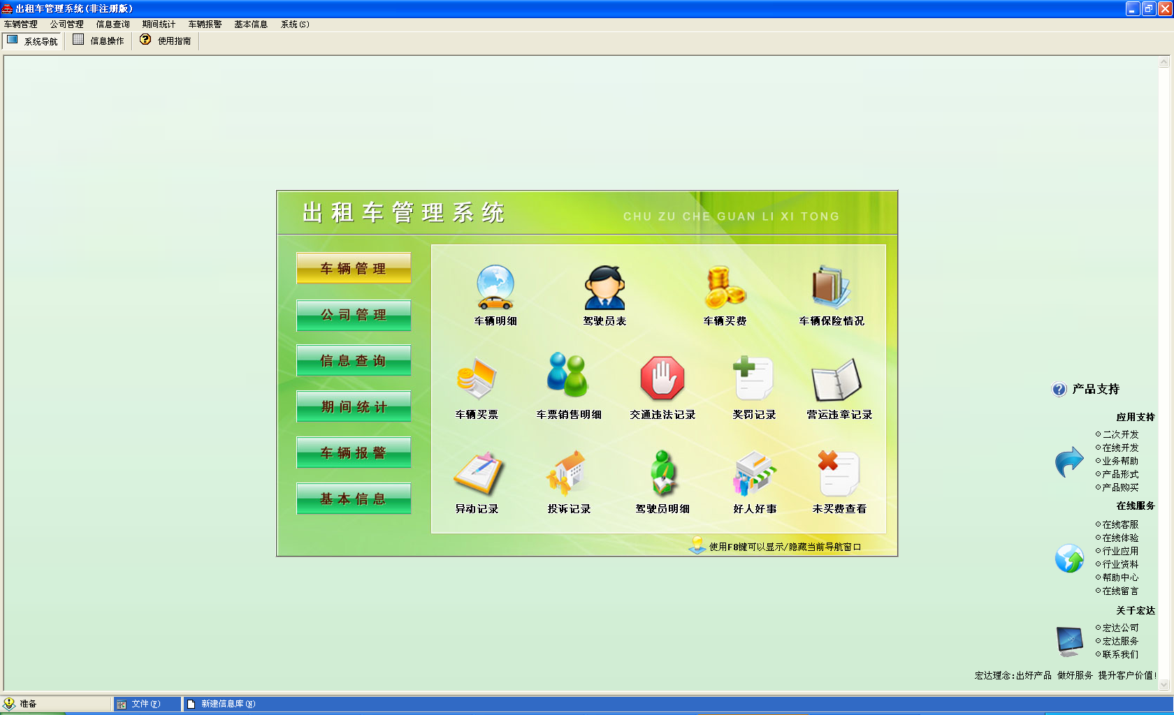Follow the 在线开发 link

pyautogui.click(x=1120, y=448)
